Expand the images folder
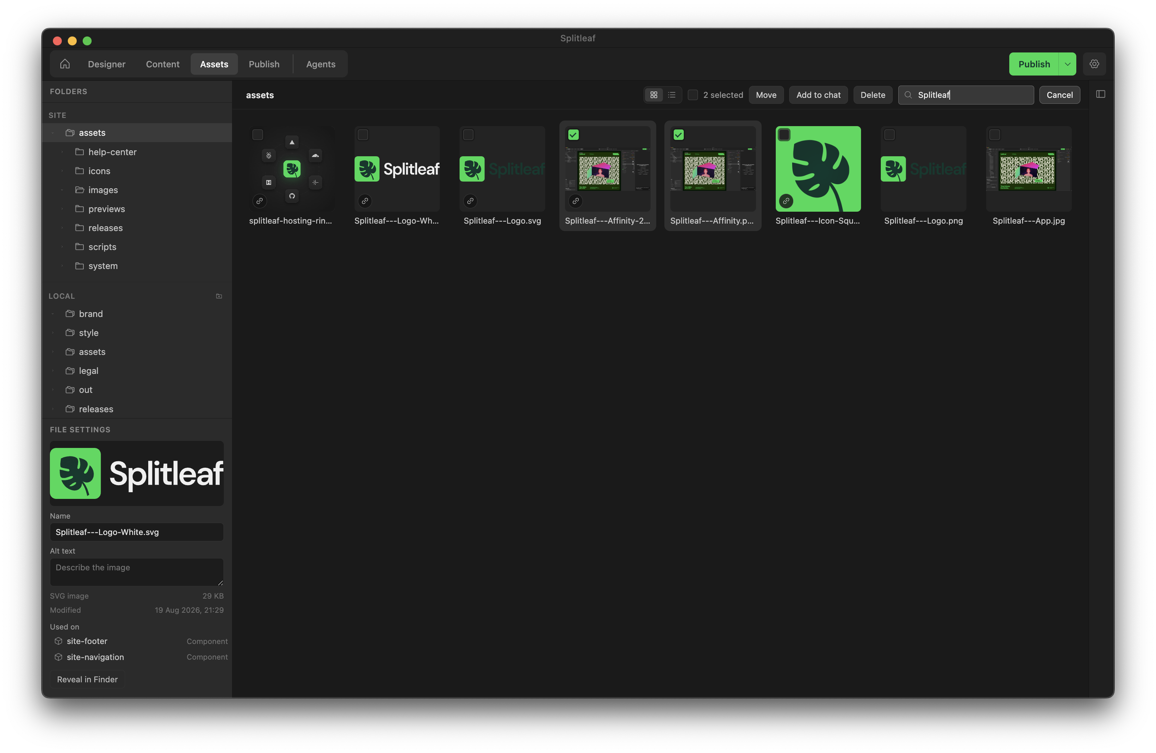 pyautogui.click(x=62, y=190)
